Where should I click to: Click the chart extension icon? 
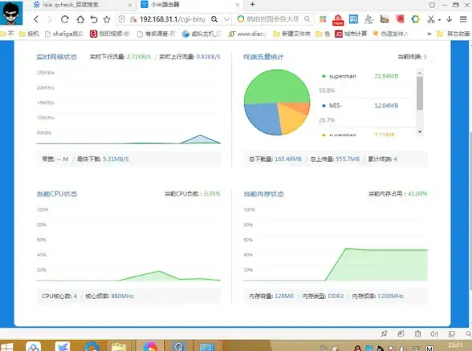pyautogui.click(x=385, y=19)
